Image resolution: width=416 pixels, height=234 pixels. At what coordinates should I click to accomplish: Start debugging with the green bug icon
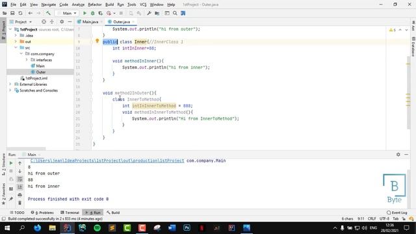(x=92, y=13)
